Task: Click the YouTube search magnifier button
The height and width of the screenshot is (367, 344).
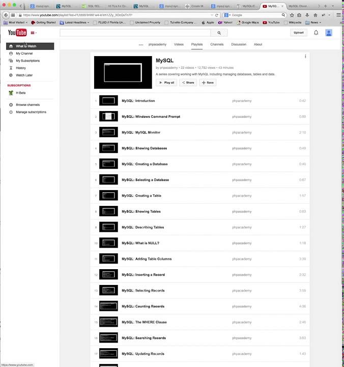Action: pyautogui.click(x=219, y=33)
